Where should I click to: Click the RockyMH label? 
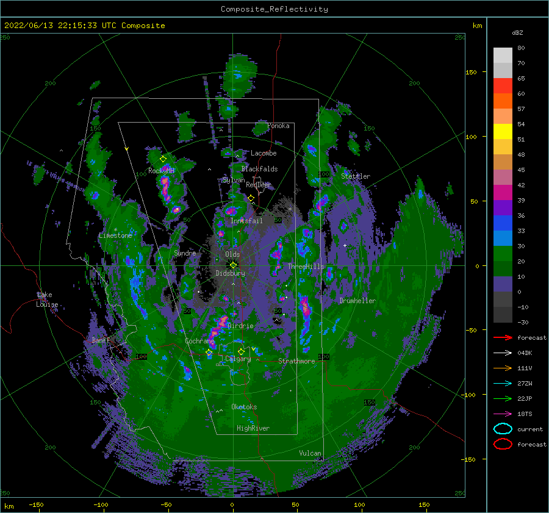coord(161,171)
